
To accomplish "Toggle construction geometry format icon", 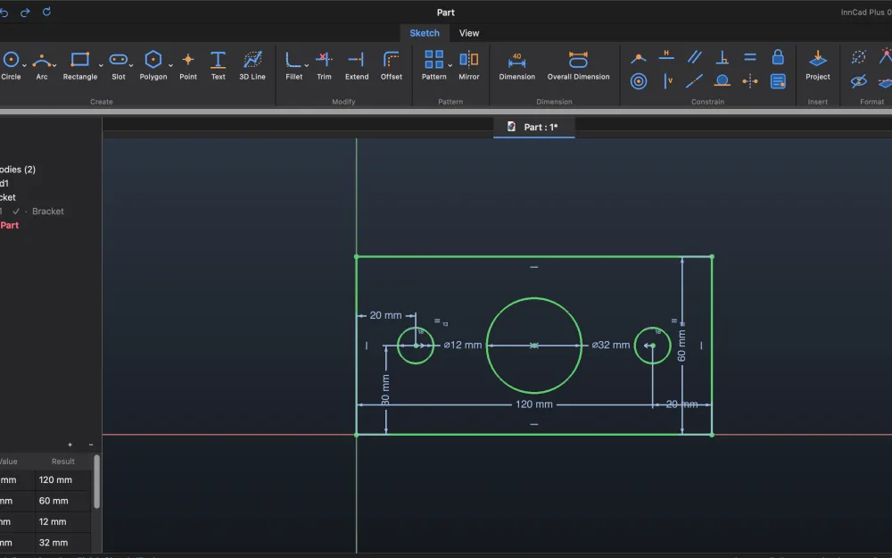I will (858, 57).
